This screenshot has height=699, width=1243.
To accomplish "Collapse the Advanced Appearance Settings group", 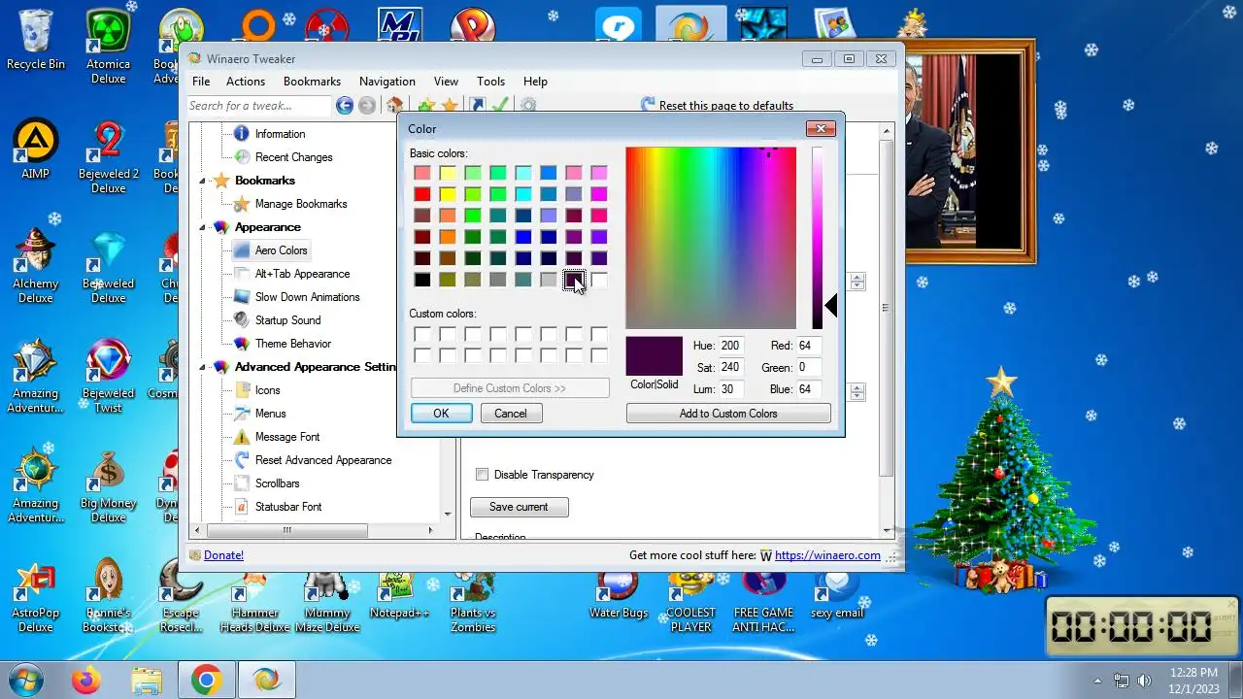I will pos(204,367).
